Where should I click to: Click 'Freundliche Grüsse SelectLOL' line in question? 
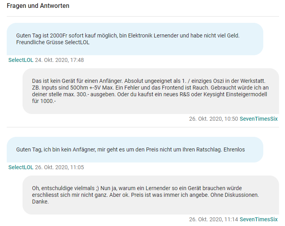click(x=53, y=42)
